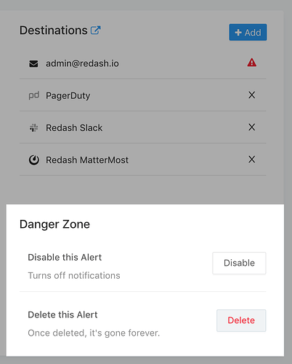Select the Redash MatterMost destination name
This screenshot has height=364, width=292.
click(x=87, y=160)
